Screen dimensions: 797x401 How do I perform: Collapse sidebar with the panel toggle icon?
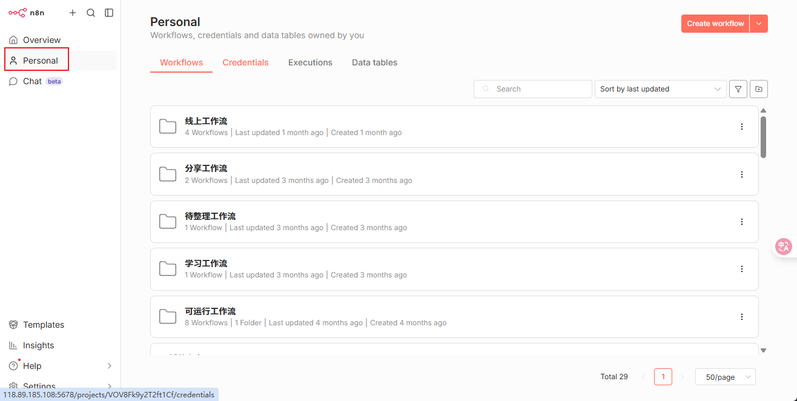tap(109, 13)
